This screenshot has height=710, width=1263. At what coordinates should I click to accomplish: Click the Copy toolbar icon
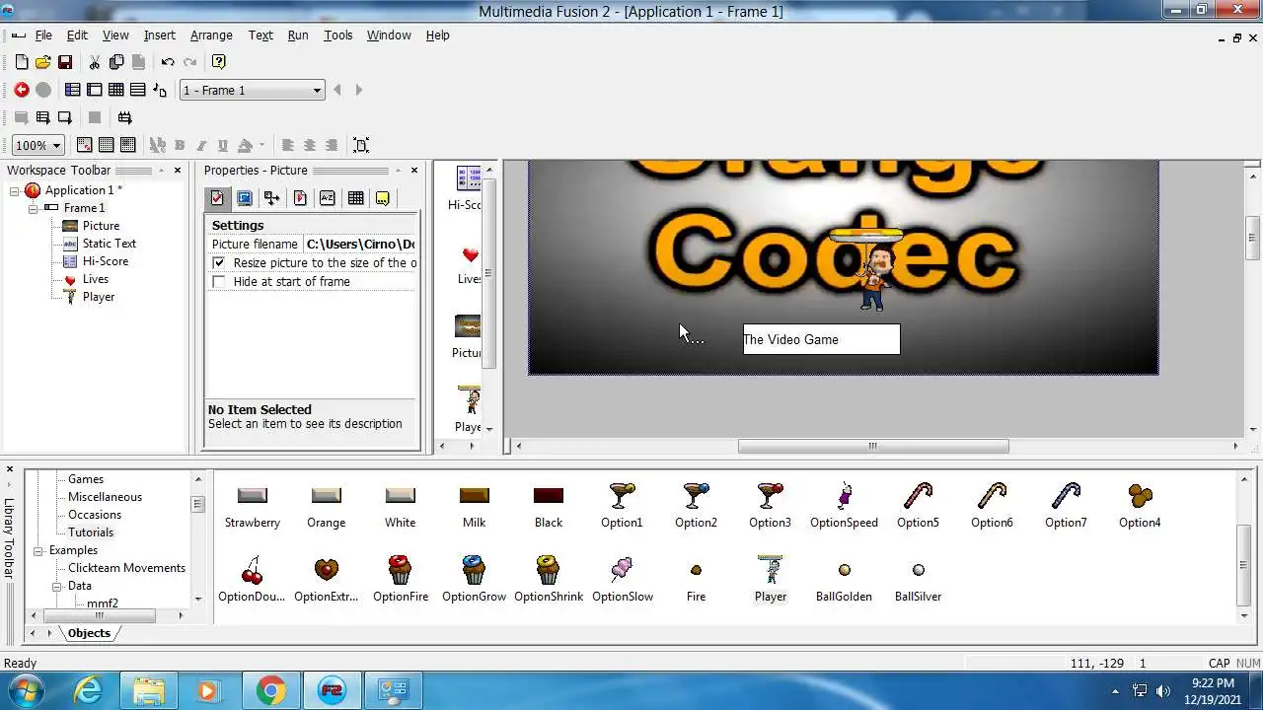116,62
